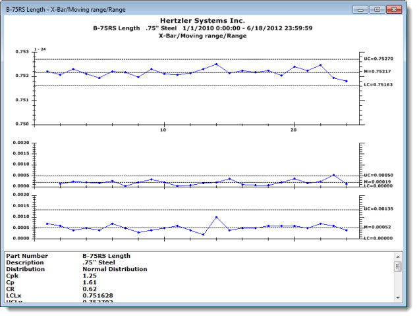Select the last data point on X-Bar chart
The image size is (417, 317).
click(x=346, y=81)
